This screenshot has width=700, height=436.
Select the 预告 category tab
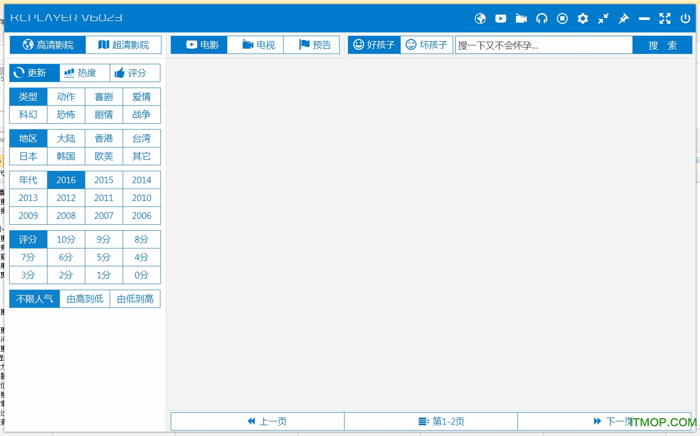coord(312,45)
